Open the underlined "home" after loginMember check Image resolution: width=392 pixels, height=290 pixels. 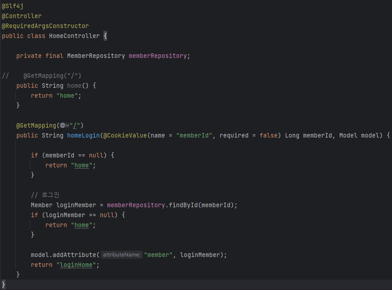(82, 225)
